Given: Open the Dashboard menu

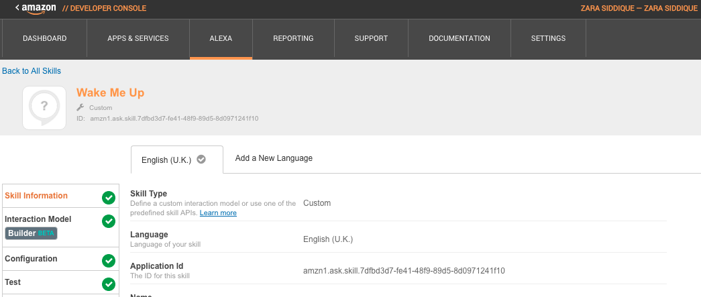Looking at the screenshot, I should coord(45,38).
